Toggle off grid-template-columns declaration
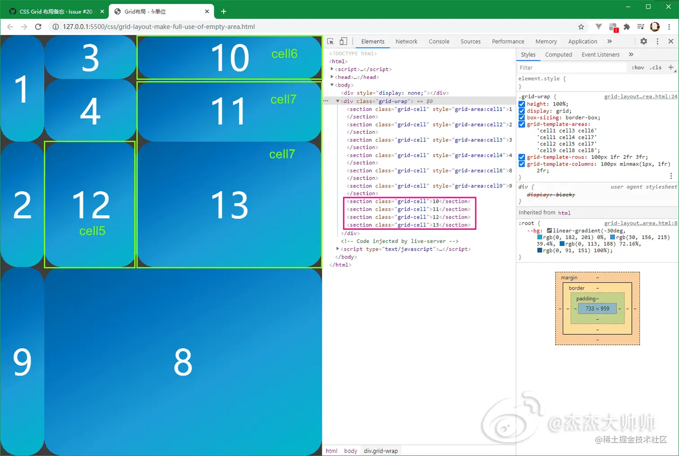The height and width of the screenshot is (456, 679). [x=522, y=164]
